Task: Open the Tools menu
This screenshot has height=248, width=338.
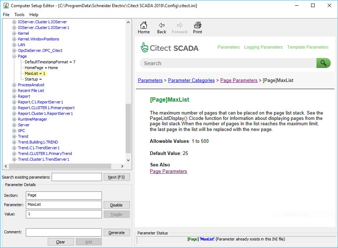Action: coord(19,15)
